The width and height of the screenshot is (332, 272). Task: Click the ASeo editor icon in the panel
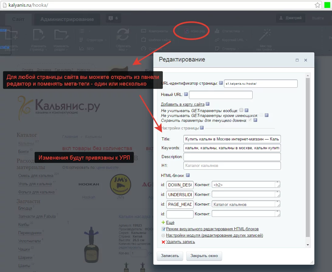(187, 31)
